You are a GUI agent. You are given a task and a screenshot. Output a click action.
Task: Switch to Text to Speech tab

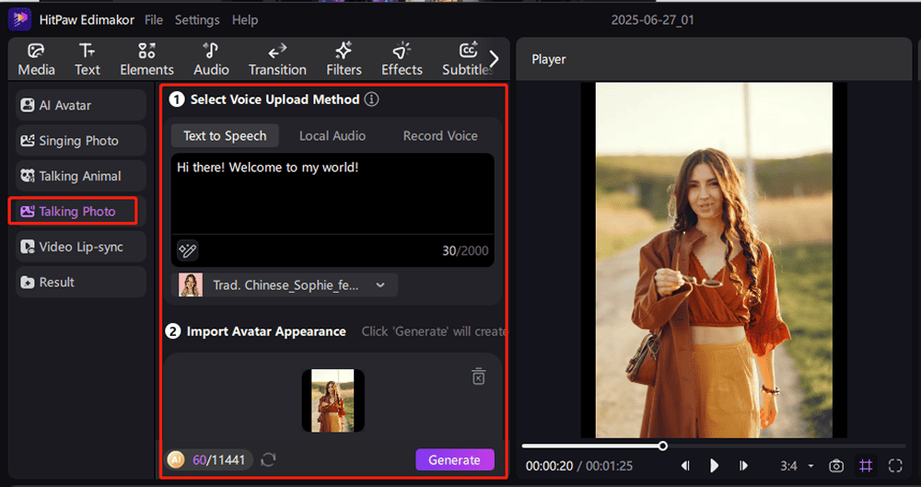pos(225,135)
